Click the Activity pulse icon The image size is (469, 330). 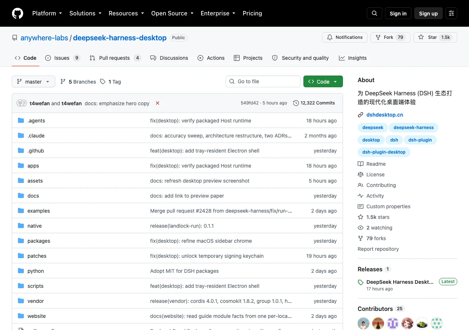tap(361, 196)
